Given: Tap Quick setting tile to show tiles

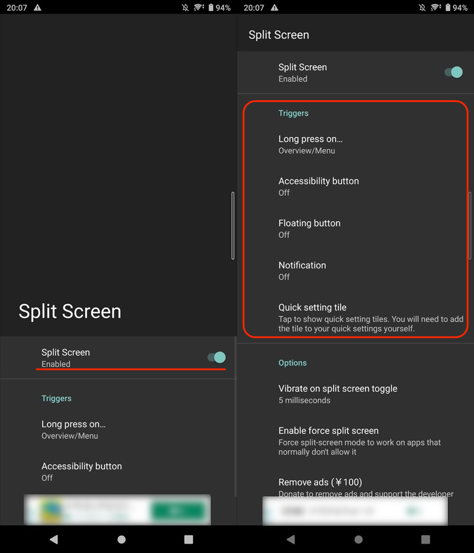Looking at the screenshot, I should 355,317.
